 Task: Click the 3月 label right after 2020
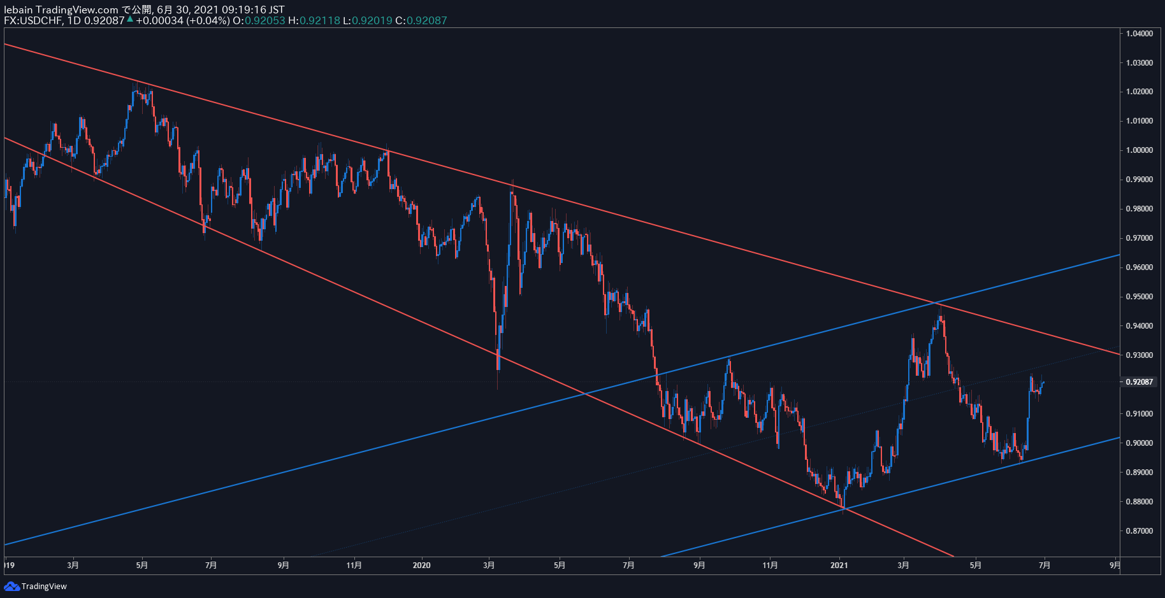coord(489,566)
